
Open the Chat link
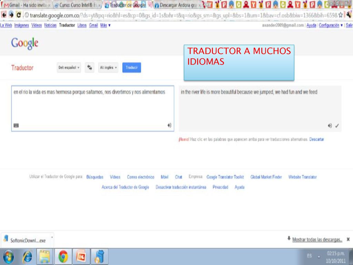(x=179, y=177)
